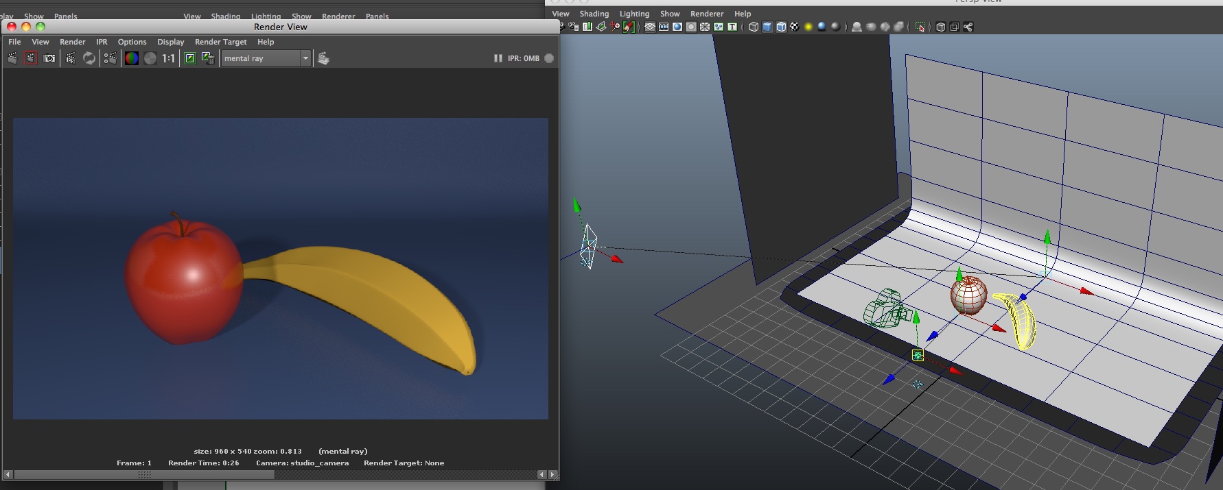Open the Render Target menu
The image size is (1223, 490).
tap(220, 42)
